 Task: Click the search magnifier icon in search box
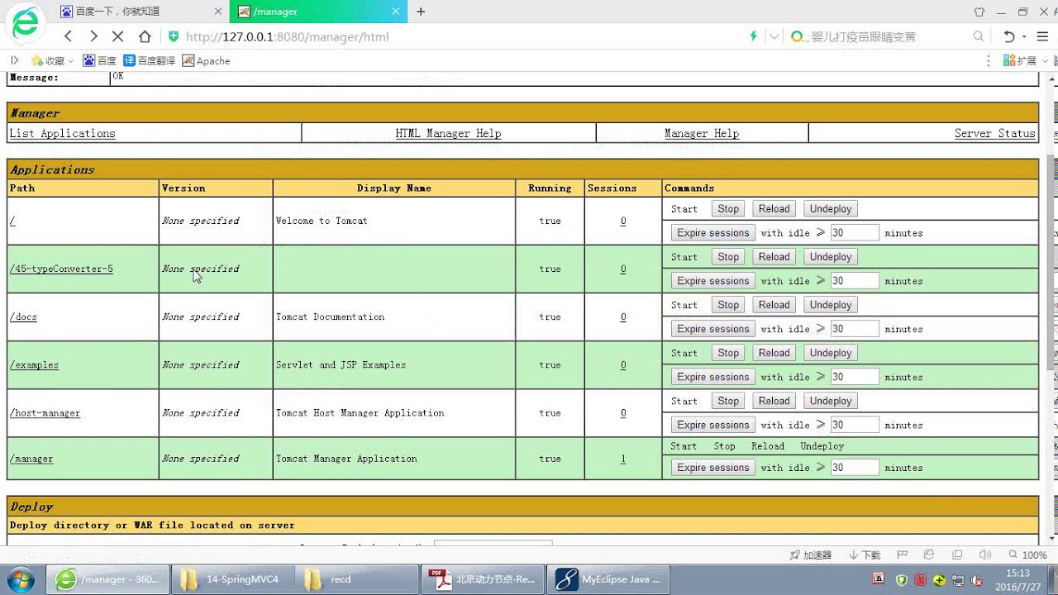[x=979, y=36]
